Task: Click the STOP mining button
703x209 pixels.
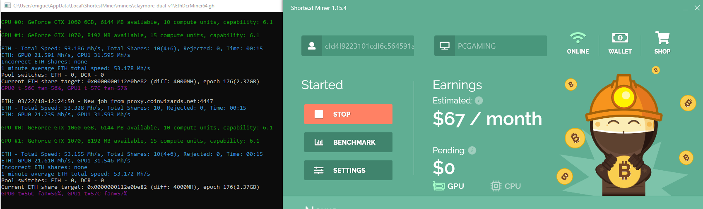Action: click(x=348, y=114)
